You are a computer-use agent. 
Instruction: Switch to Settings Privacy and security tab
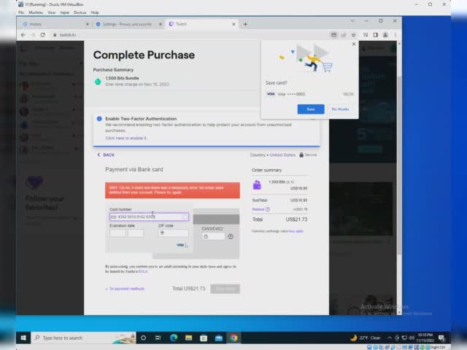[x=127, y=24]
